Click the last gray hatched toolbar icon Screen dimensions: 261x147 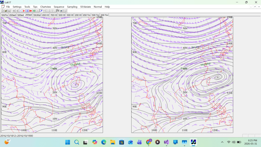point(65,11)
